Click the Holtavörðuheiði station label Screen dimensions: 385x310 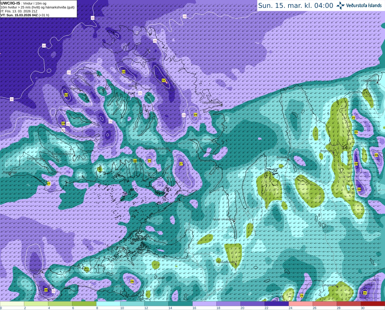(x=226, y=262)
